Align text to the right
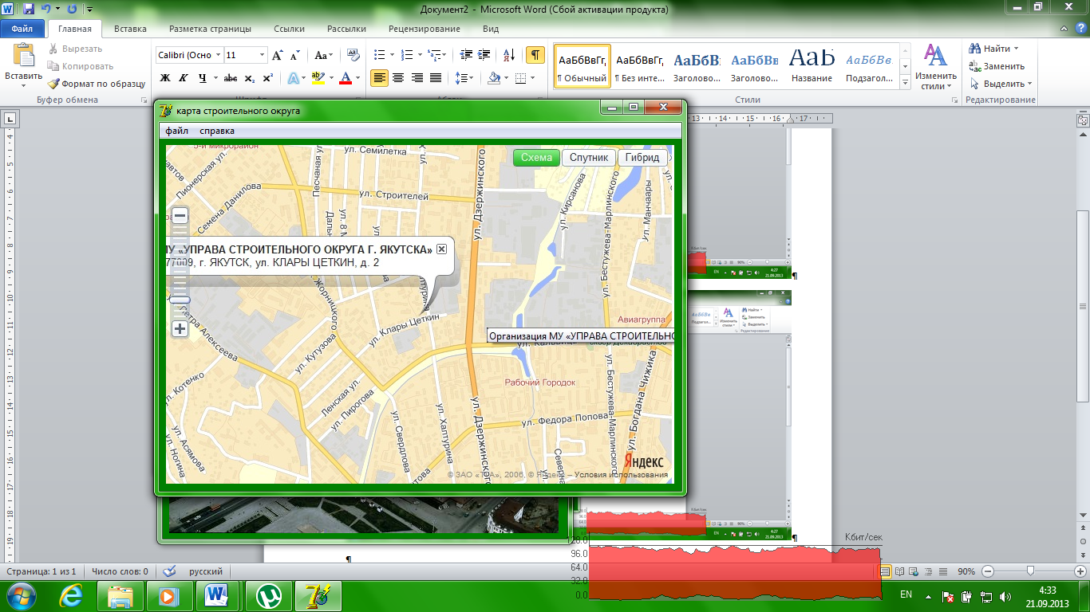Image resolution: width=1090 pixels, height=612 pixels. (x=416, y=78)
